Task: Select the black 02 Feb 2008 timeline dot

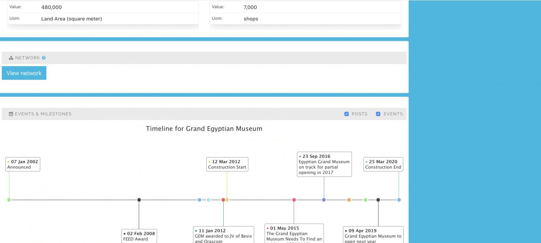Action: (x=139, y=200)
